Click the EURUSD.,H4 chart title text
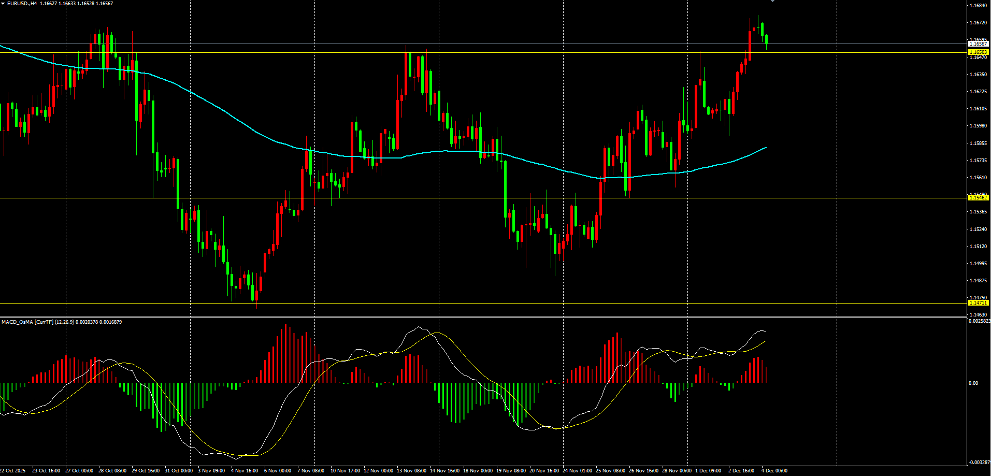The image size is (991, 476). [x=22, y=4]
